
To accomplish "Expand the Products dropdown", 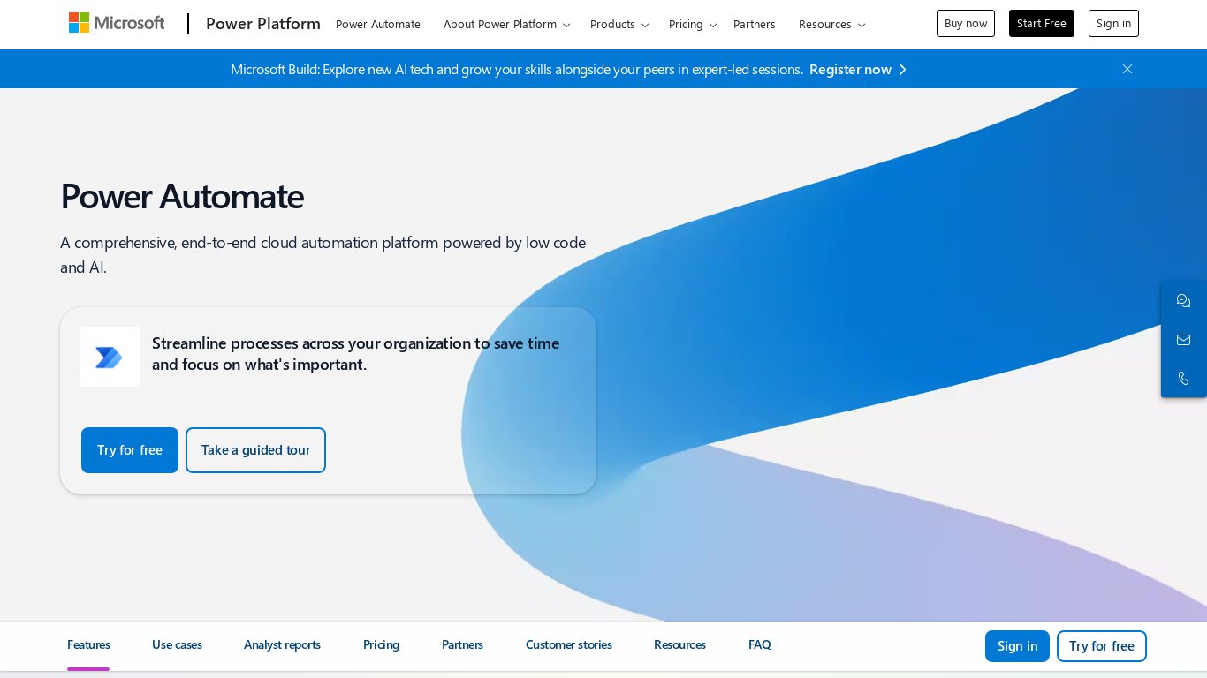I will pyautogui.click(x=619, y=24).
